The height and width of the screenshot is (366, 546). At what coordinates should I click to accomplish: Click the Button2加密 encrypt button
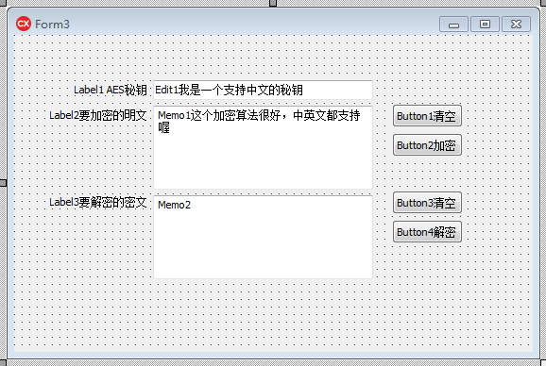427,145
